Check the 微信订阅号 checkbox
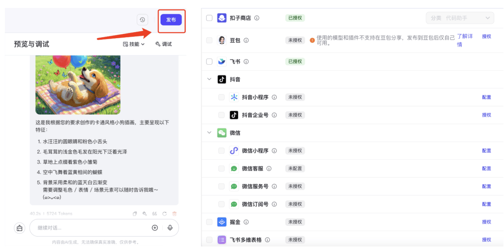The width and height of the screenshot is (504, 251). (222, 204)
